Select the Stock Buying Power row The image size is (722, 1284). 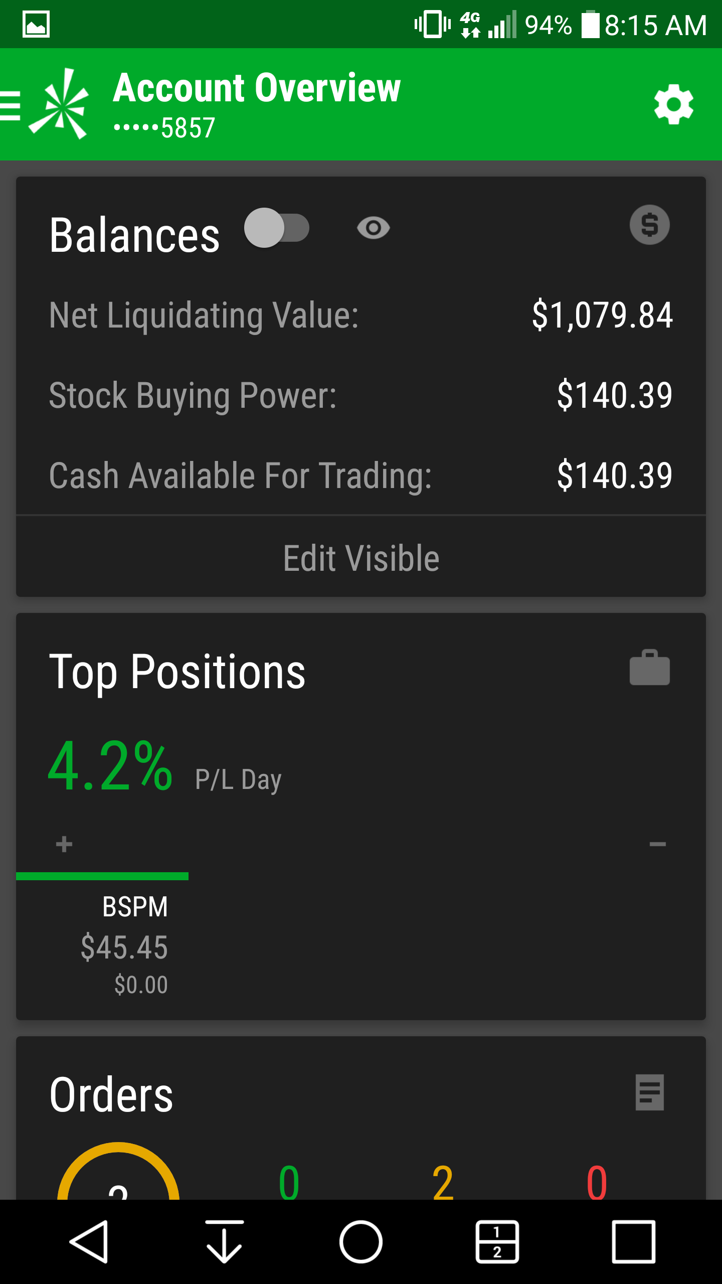pos(361,395)
